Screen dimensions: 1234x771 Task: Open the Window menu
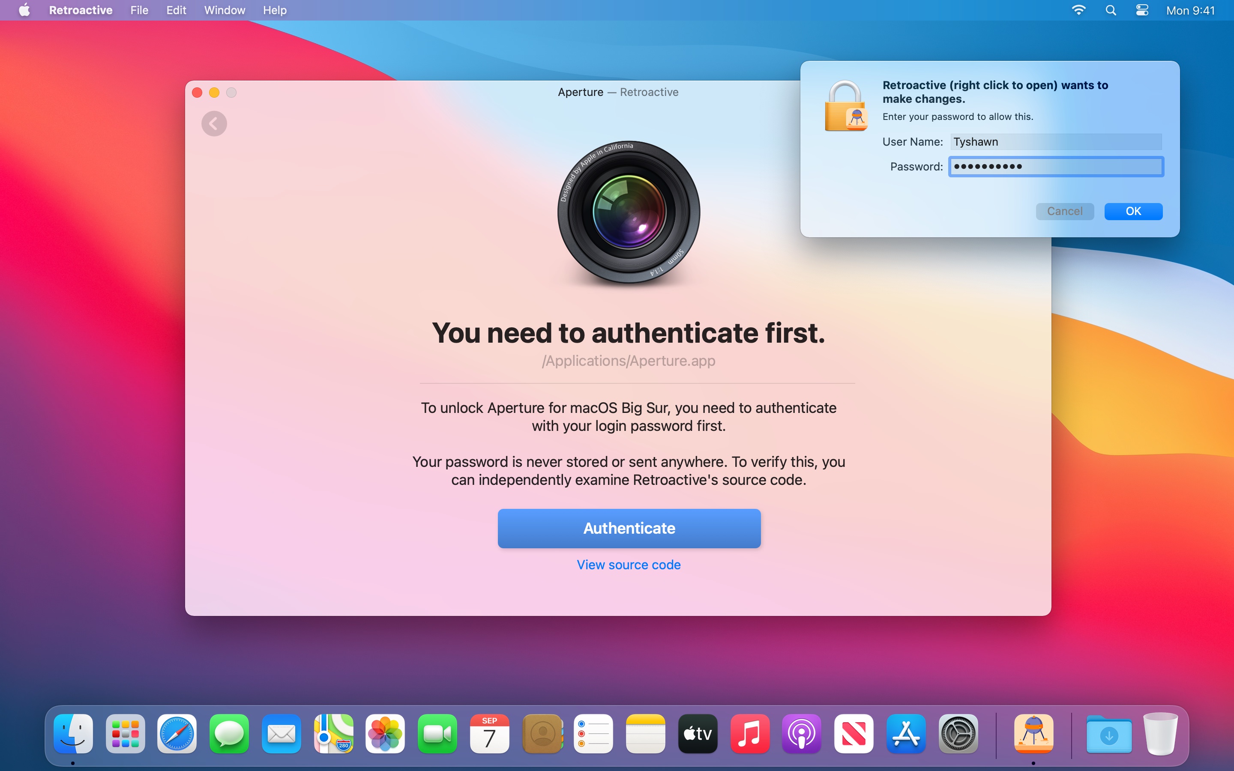pos(225,10)
